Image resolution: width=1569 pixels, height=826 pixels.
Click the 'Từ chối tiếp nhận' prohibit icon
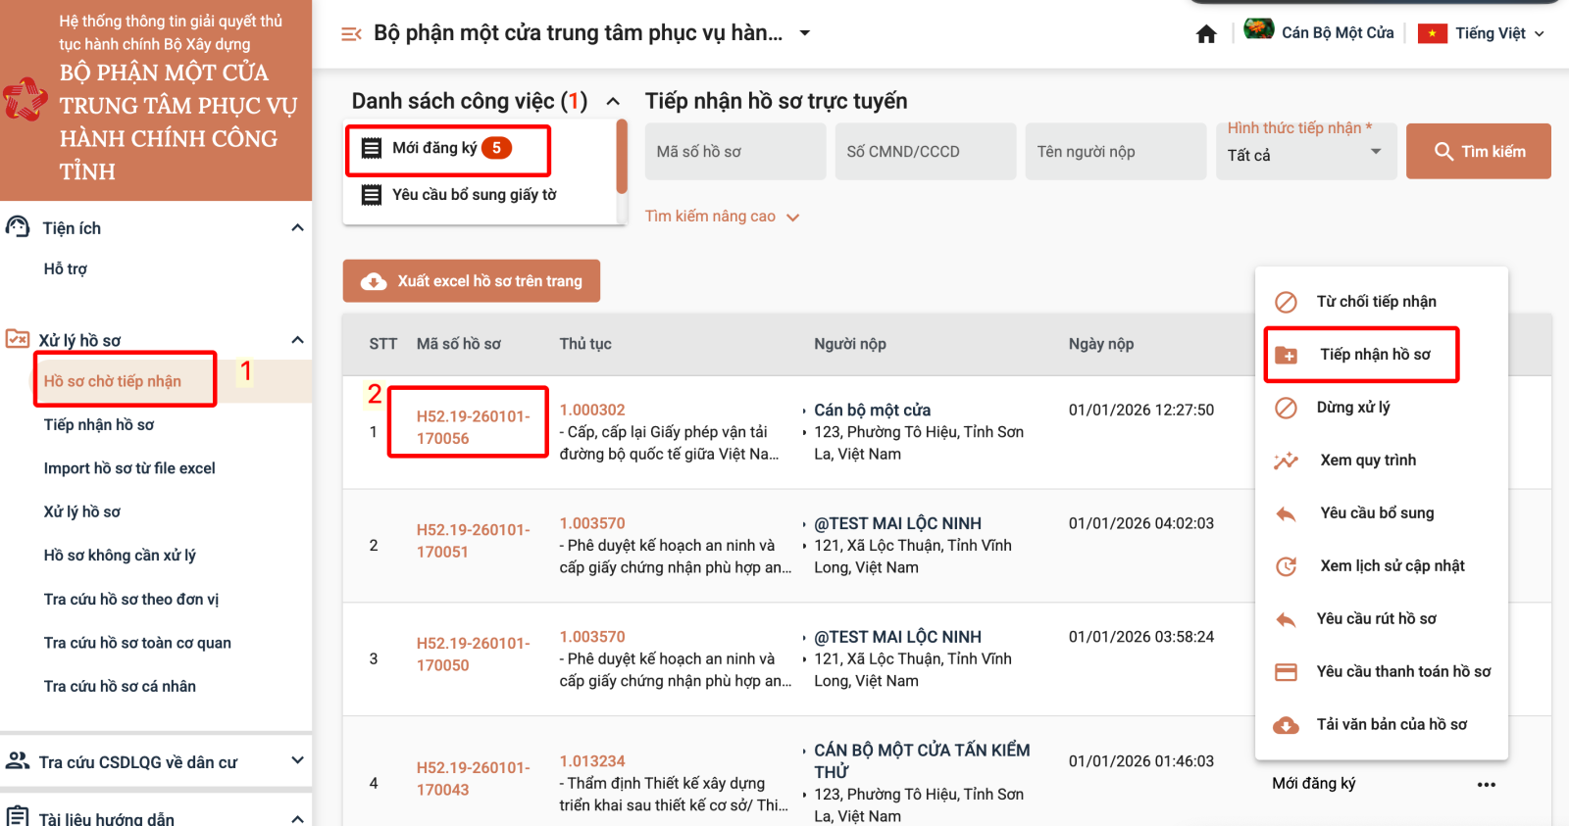click(1286, 302)
